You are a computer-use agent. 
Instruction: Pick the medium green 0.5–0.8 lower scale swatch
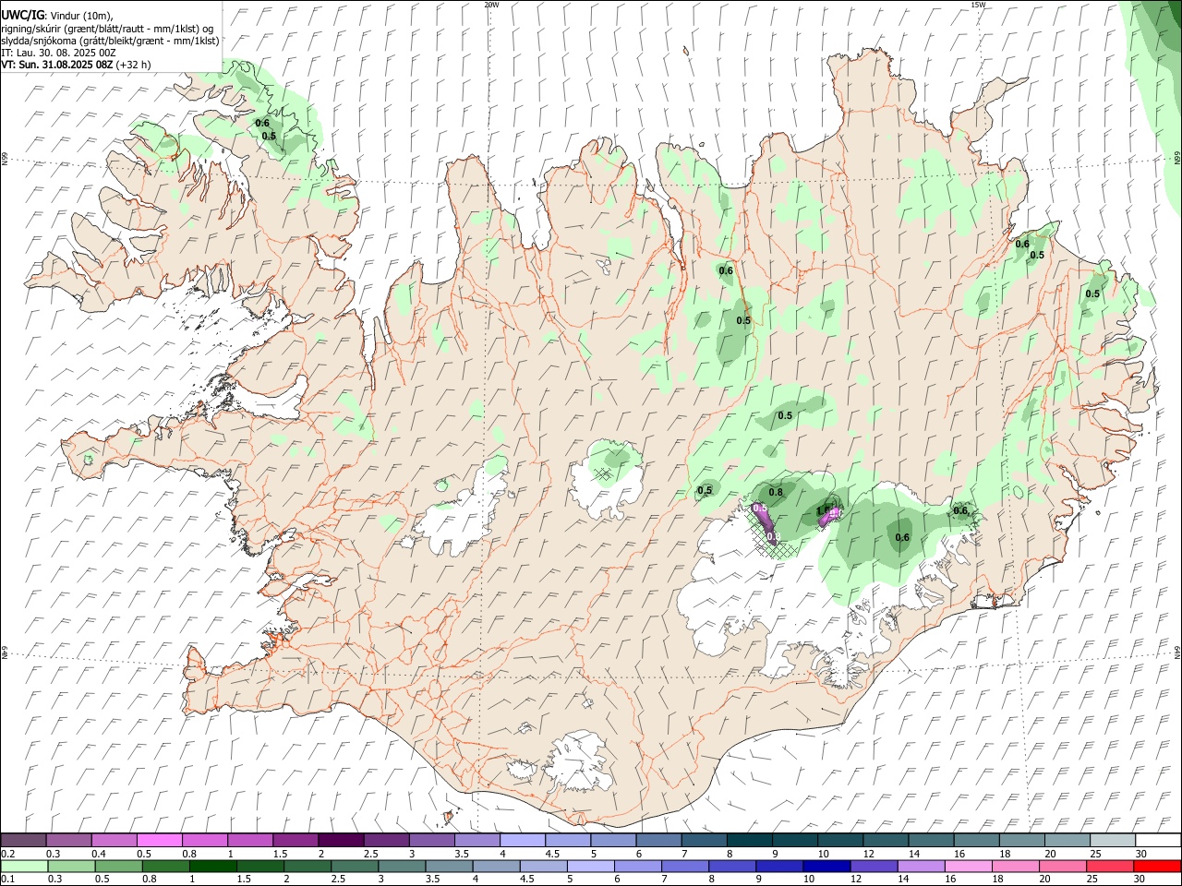[x=118, y=866]
